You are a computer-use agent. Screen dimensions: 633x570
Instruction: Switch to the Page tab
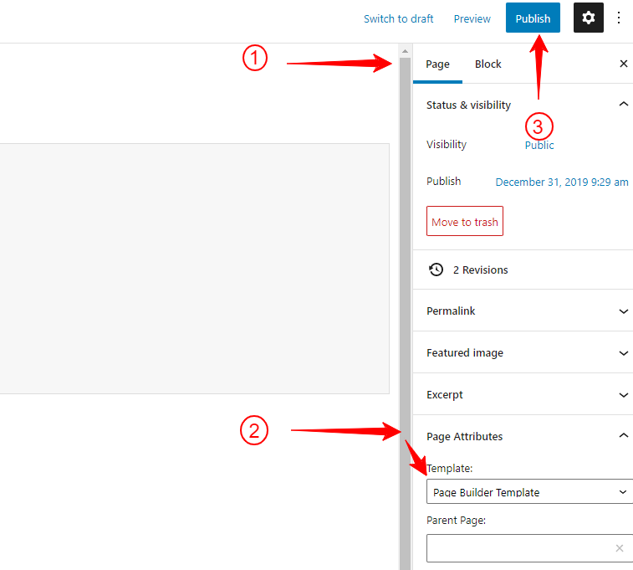click(437, 64)
